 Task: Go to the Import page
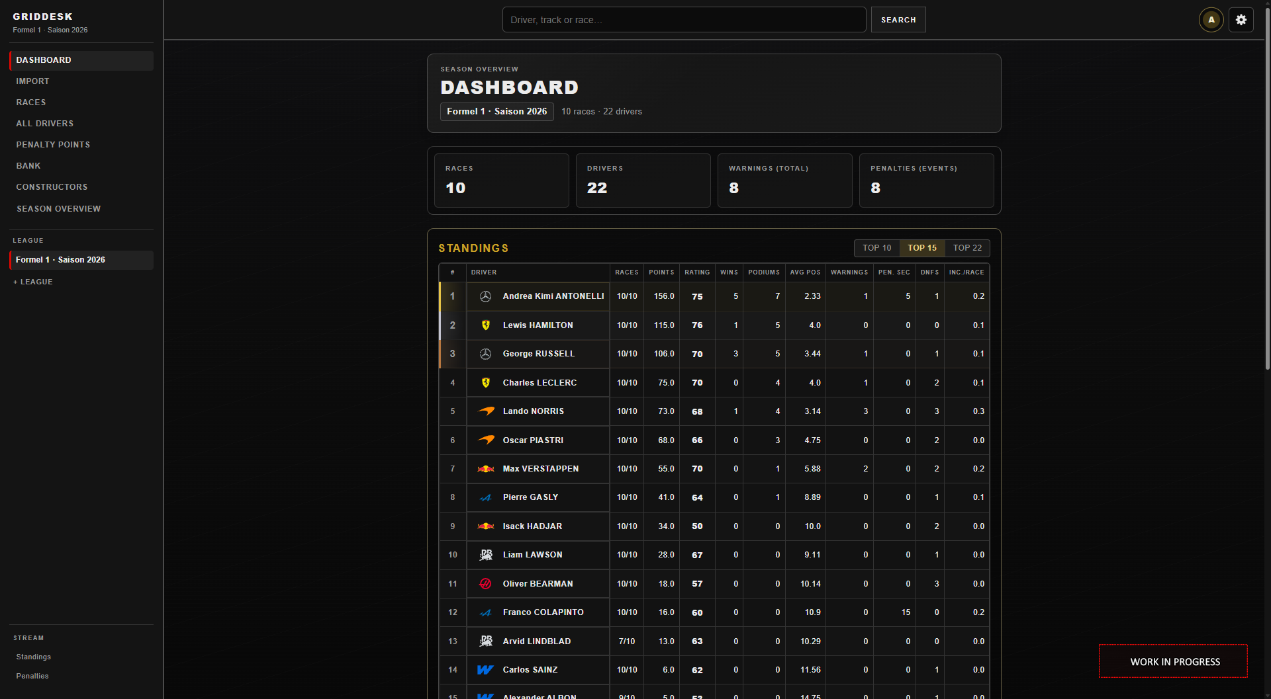tap(81, 81)
